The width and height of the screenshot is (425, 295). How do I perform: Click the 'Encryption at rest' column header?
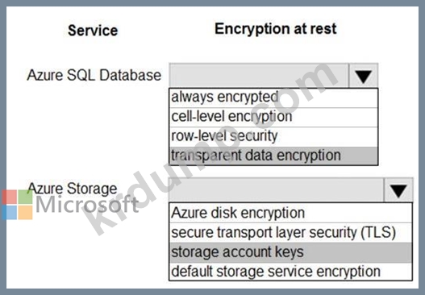click(x=275, y=29)
